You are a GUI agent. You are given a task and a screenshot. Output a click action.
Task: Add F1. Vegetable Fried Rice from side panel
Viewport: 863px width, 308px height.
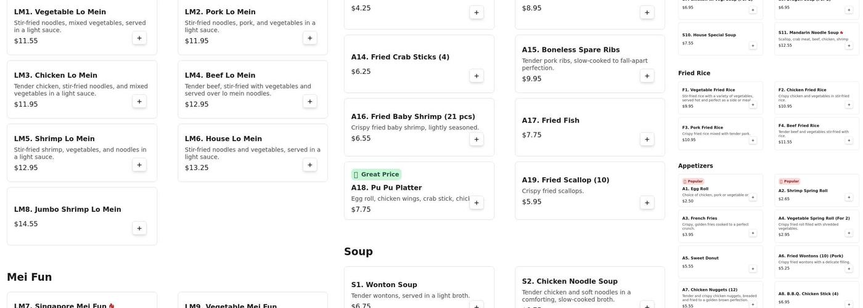coord(753,105)
